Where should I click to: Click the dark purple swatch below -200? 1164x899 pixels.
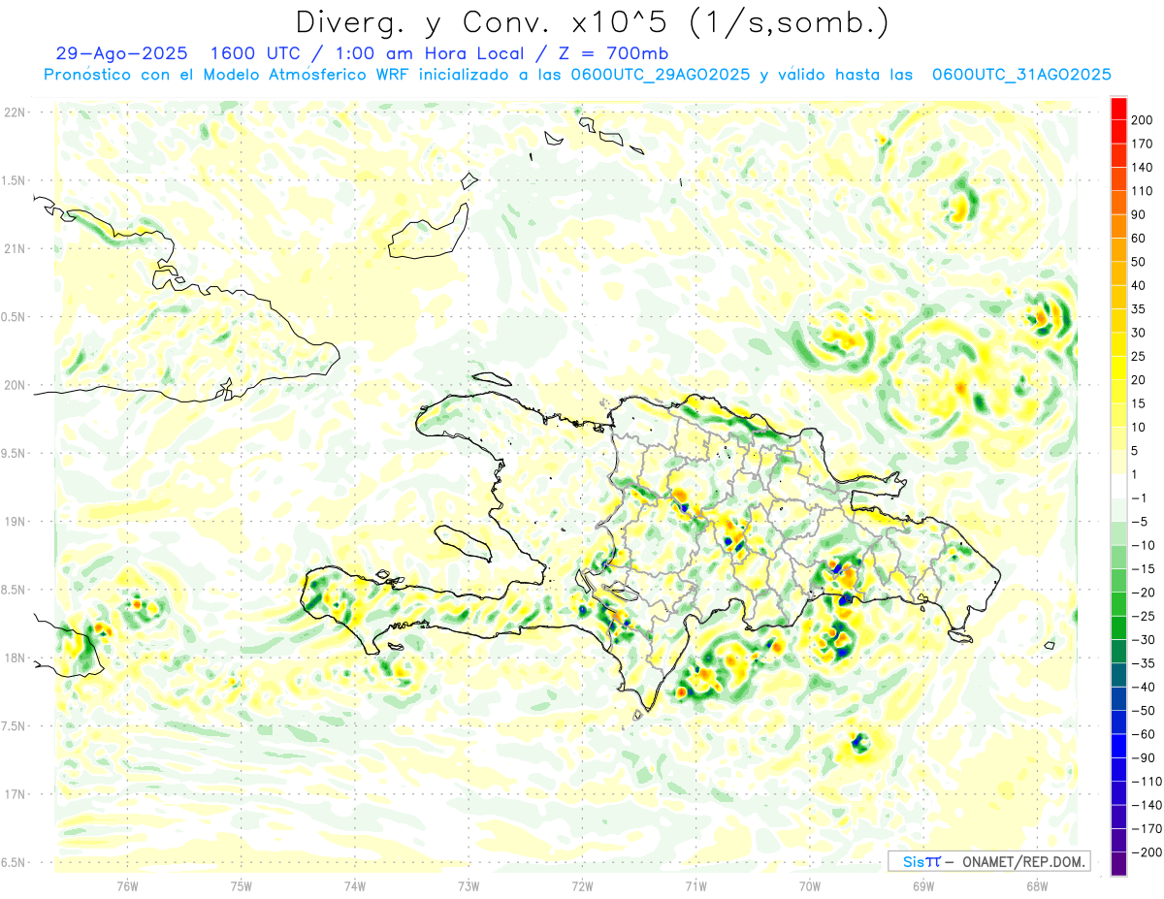tap(1118, 863)
